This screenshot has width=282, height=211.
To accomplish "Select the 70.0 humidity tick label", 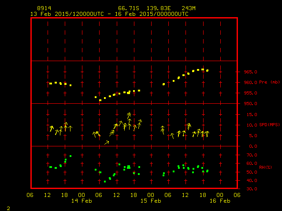I will pyautogui.click(x=252, y=155).
